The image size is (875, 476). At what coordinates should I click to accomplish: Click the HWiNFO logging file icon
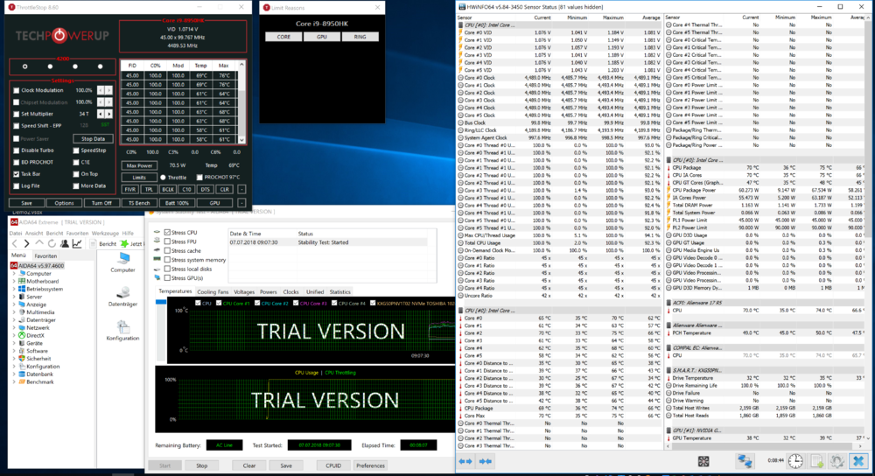[x=816, y=460]
